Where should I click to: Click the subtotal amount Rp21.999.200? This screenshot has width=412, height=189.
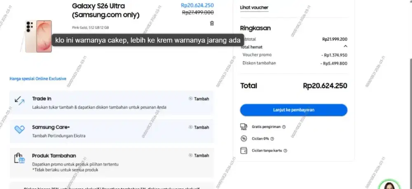pyautogui.click(x=335, y=39)
